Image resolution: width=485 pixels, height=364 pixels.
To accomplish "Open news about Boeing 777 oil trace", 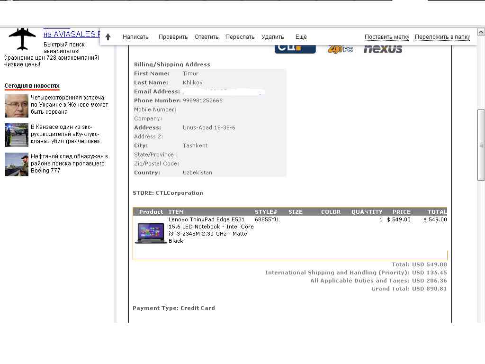I will pos(69,164).
